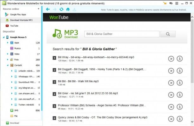
Task: Play the Bill Wray track
Action: (x=171, y=59)
